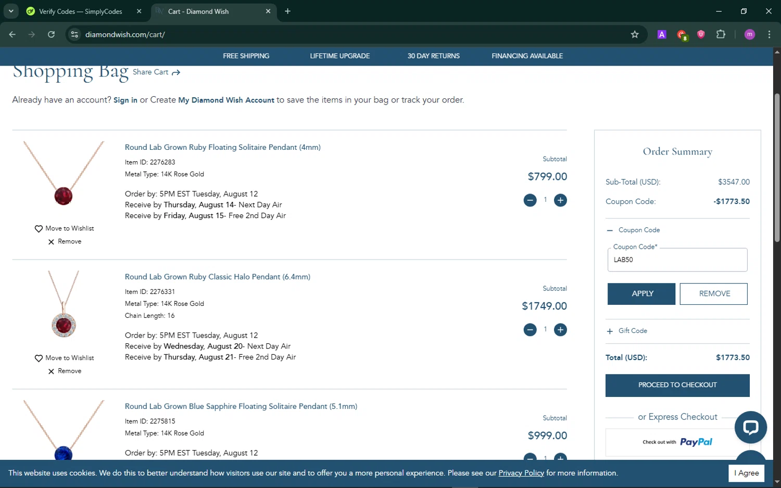Switch to Verify Codes — SimplyCodes tab

[x=81, y=11]
